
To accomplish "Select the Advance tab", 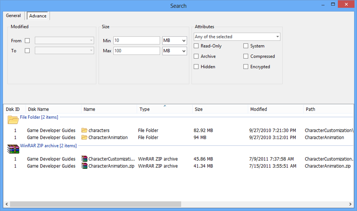I will click(37, 16).
